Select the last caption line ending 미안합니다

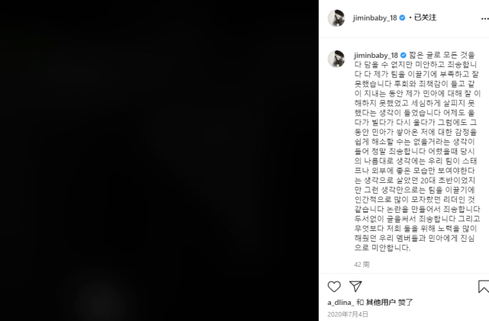click(x=382, y=248)
